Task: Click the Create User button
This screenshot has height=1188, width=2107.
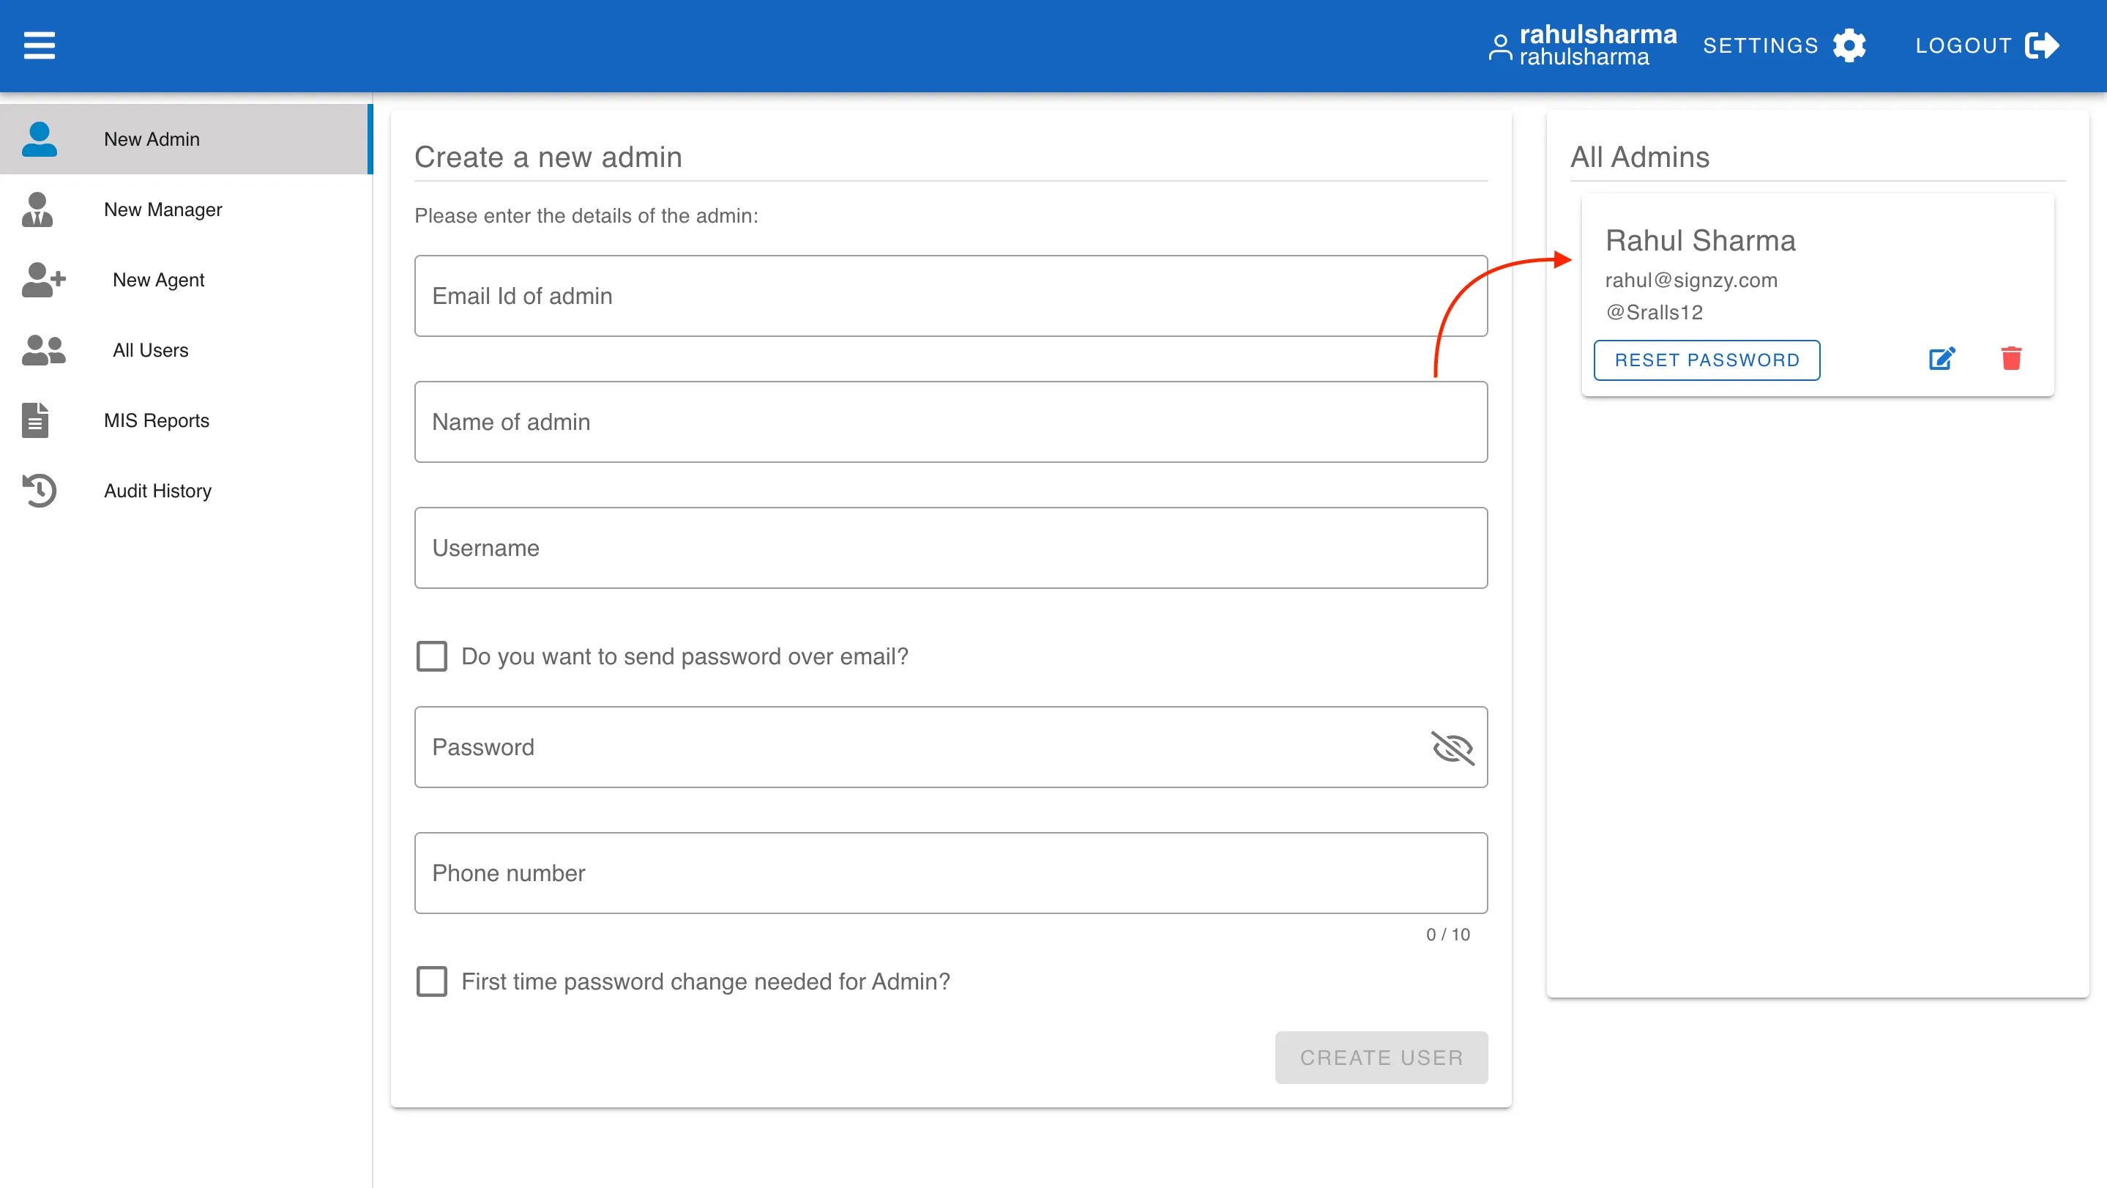Action: tap(1381, 1058)
